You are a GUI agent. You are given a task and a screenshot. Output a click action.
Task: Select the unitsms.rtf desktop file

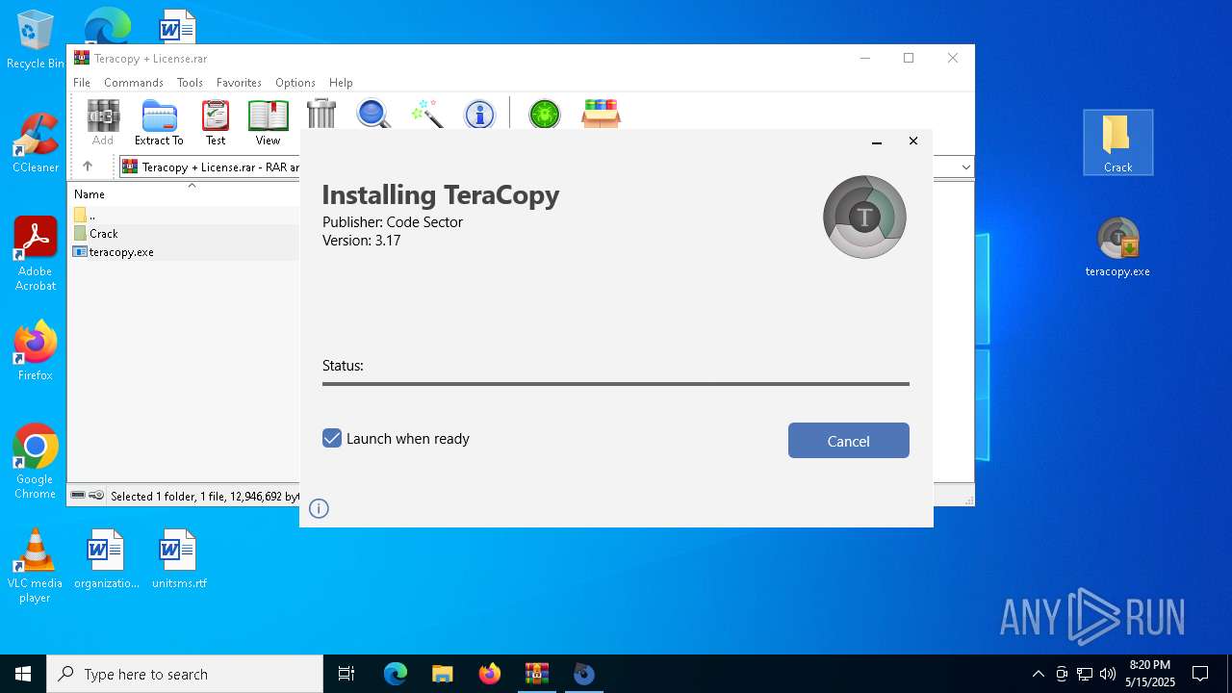[x=179, y=558]
